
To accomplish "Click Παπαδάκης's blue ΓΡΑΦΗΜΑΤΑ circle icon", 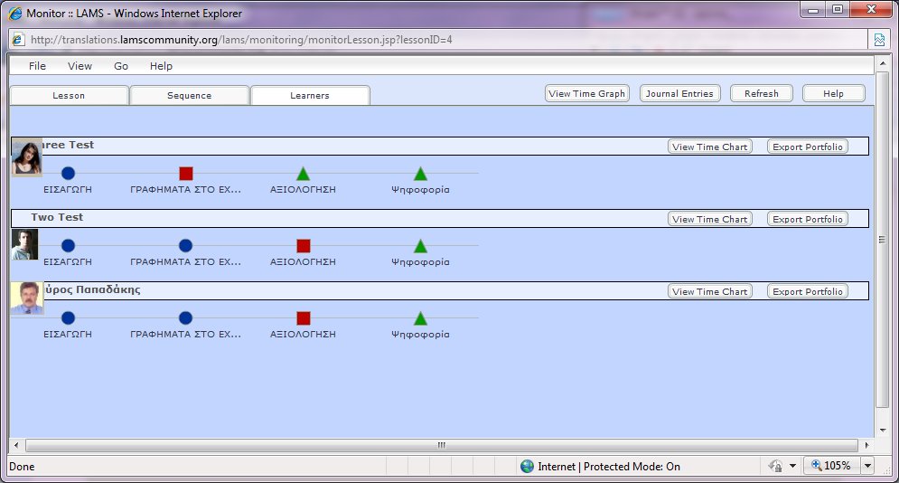I will [186, 318].
